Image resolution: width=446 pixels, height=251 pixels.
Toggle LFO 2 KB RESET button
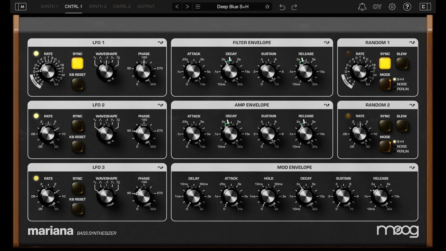click(77, 146)
